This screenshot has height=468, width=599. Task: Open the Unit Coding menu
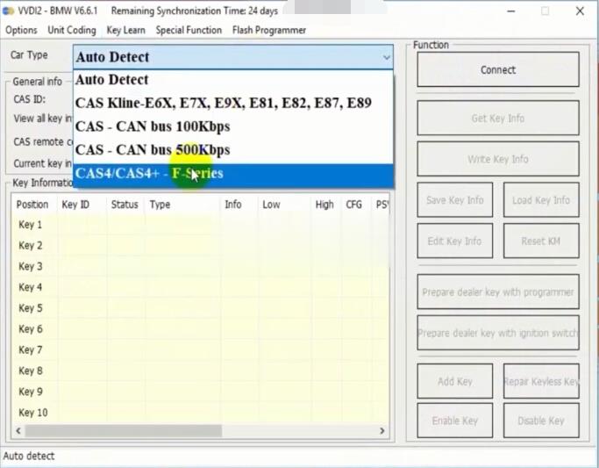click(x=72, y=30)
